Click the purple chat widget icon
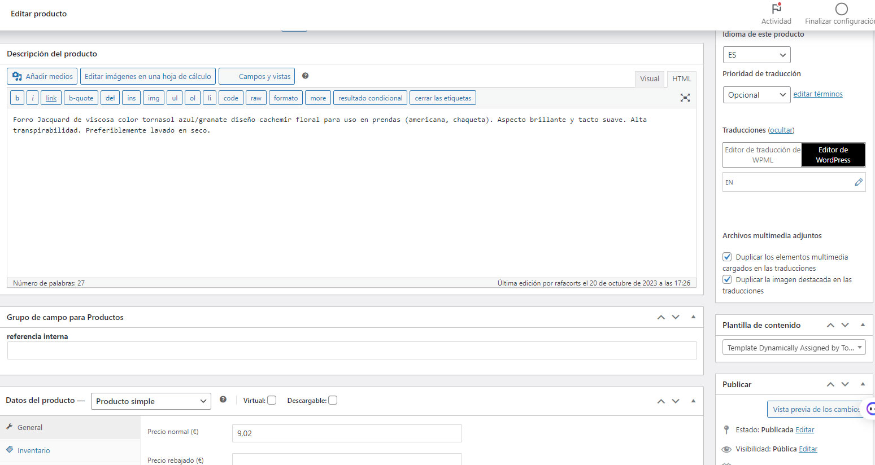 click(870, 409)
